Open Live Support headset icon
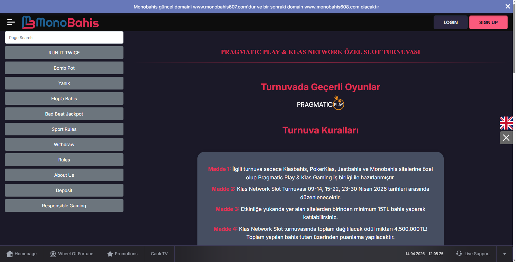516x262 pixels. 459,253
